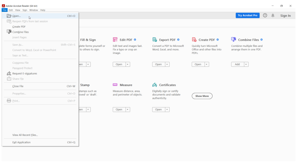Click Open button under Measure
The width and height of the screenshot is (297, 165).
pyautogui.click(x=119, y=110)
